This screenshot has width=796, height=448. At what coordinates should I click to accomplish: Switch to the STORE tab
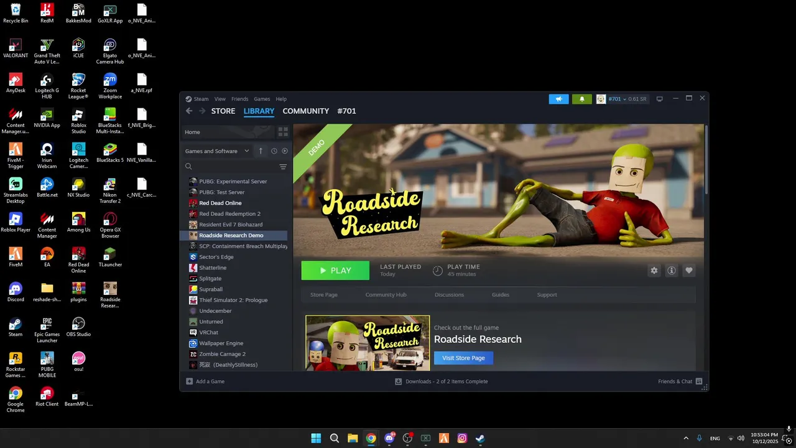223,111
